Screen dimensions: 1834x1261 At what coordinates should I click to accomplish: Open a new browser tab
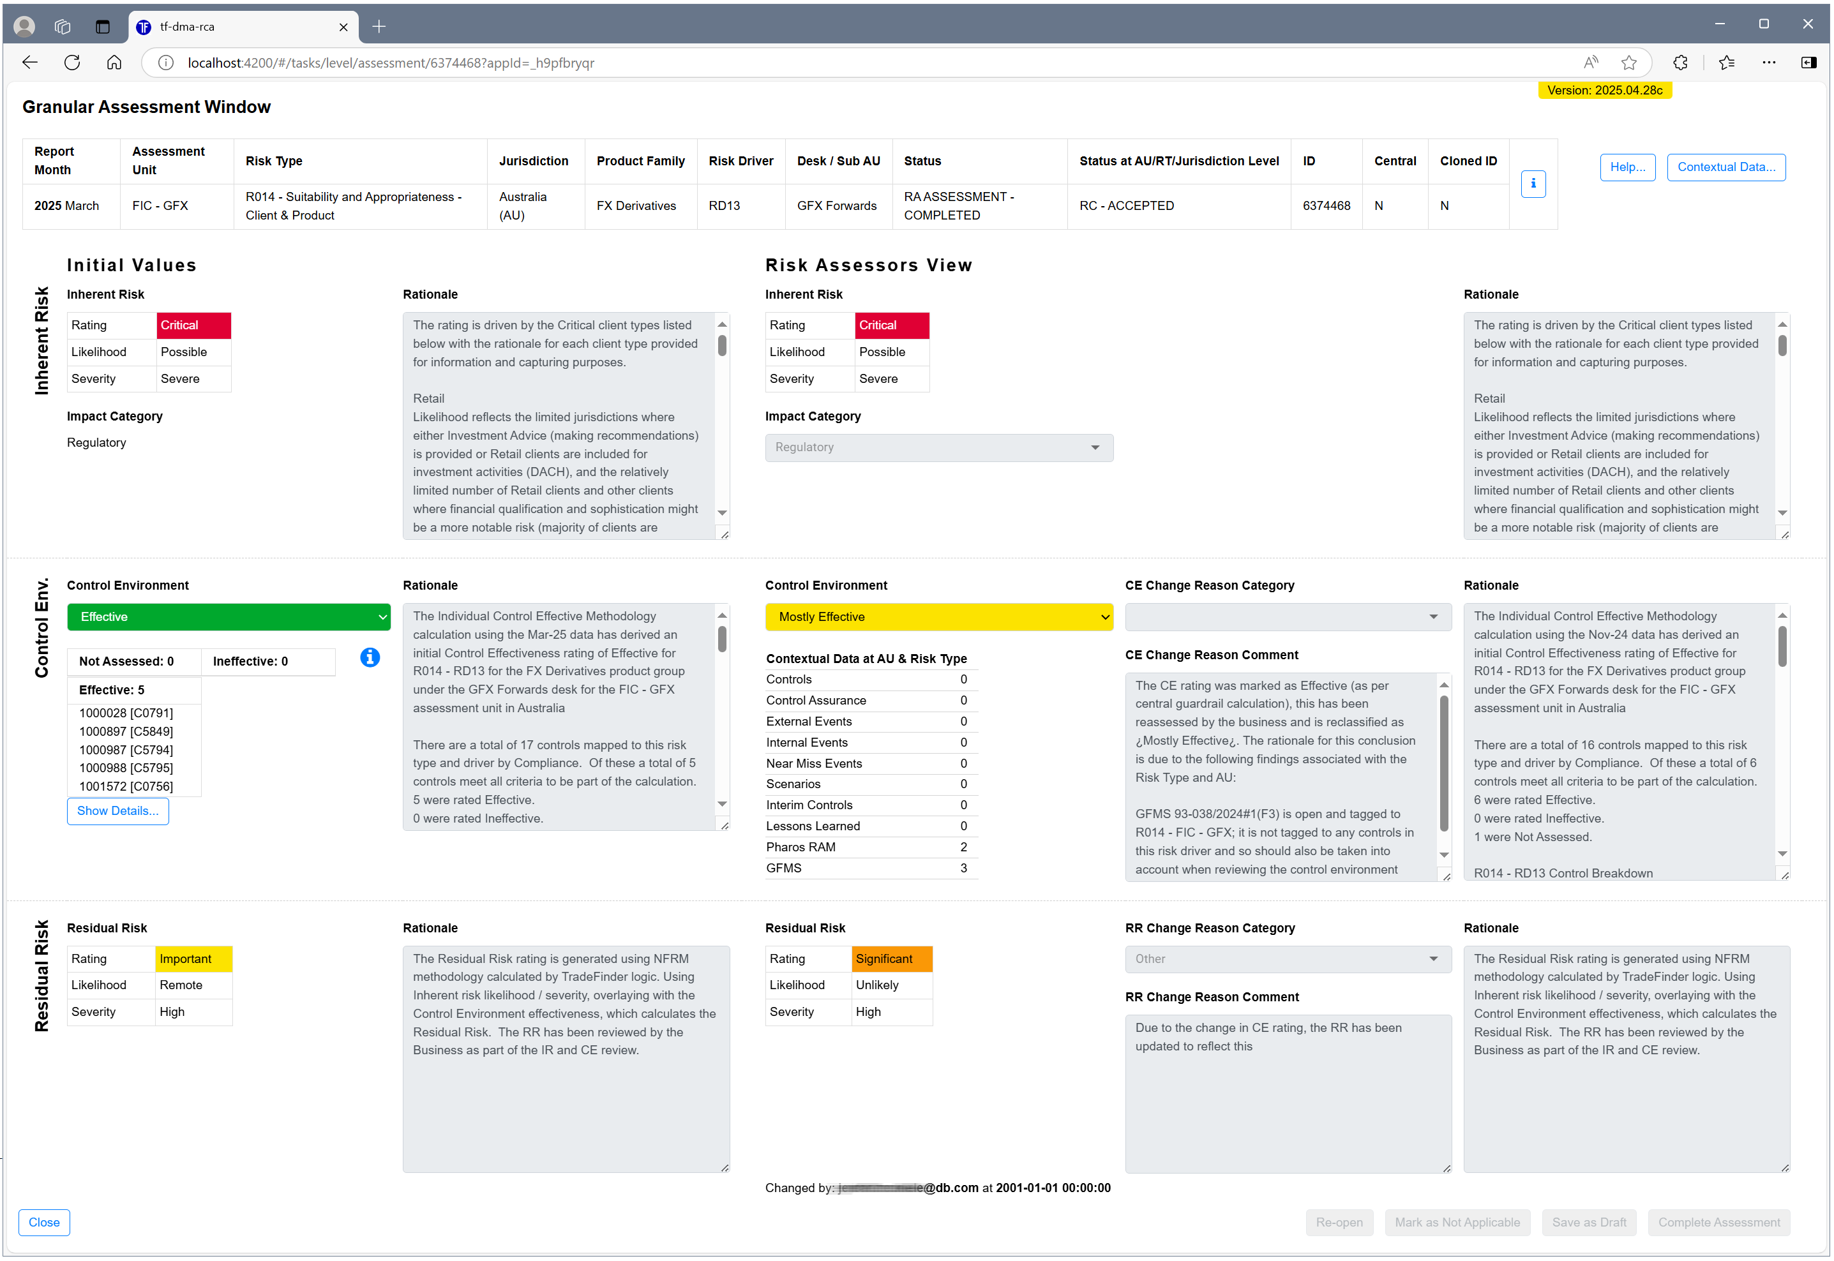click(379, 27)
